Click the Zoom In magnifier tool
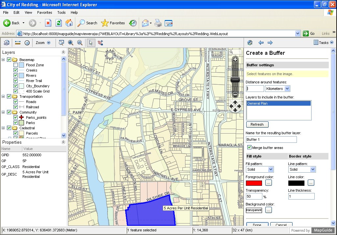337x235 pixels. pos(70,43)
